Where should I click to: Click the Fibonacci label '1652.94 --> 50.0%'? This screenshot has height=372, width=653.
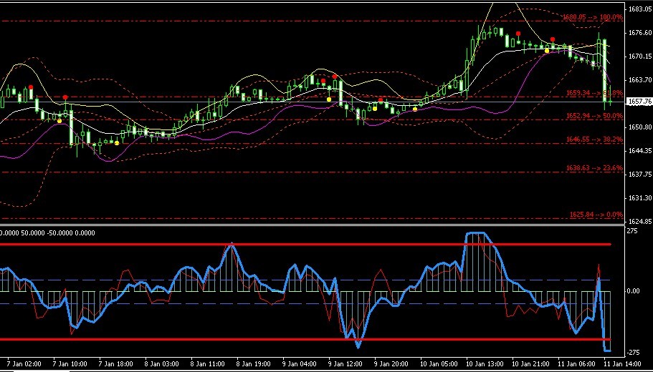pos(594,116)
